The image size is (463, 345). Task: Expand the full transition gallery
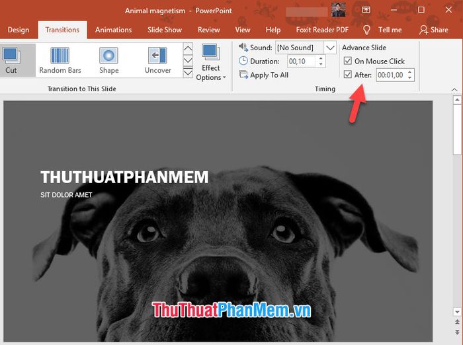188,72
